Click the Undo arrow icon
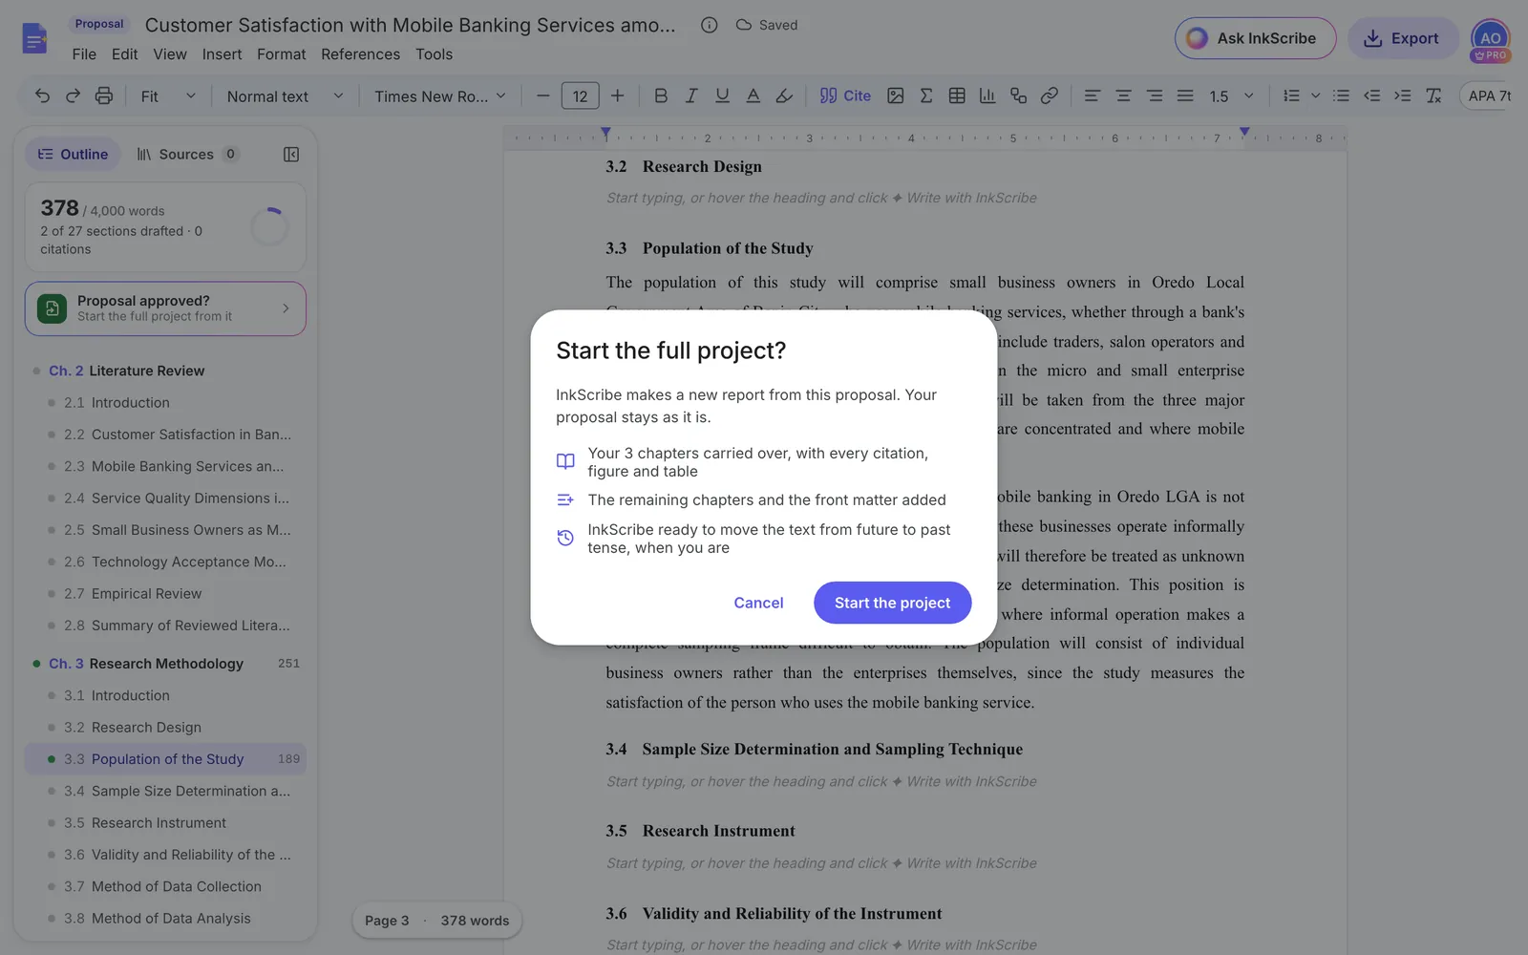The image size is (1528, 955). point(42,95)
